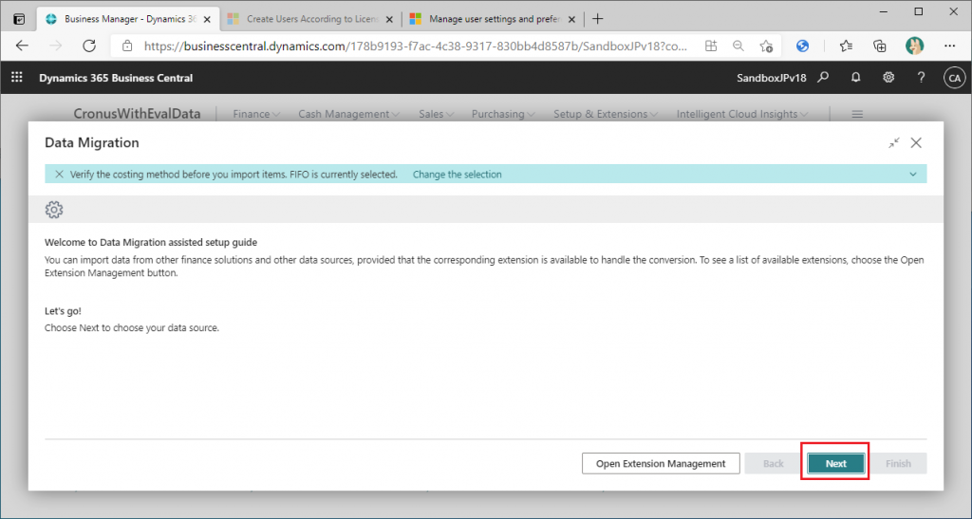
Task: Close the Manage user settings tab
Action: pos(571,19)
